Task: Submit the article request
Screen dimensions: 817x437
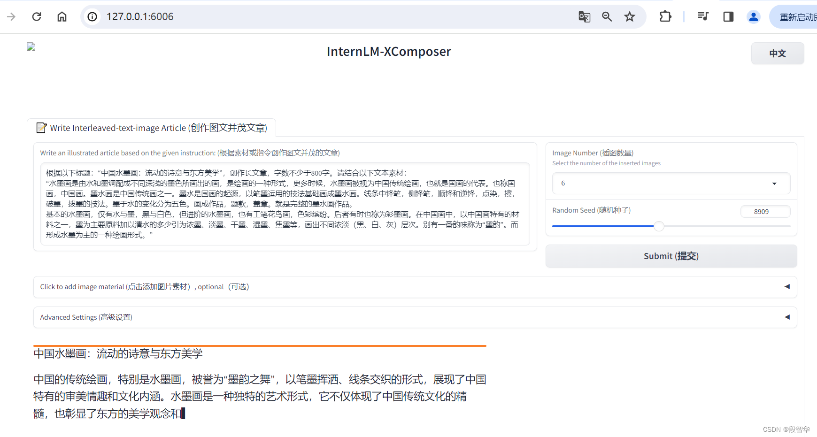Action: [x=671, y=256]
